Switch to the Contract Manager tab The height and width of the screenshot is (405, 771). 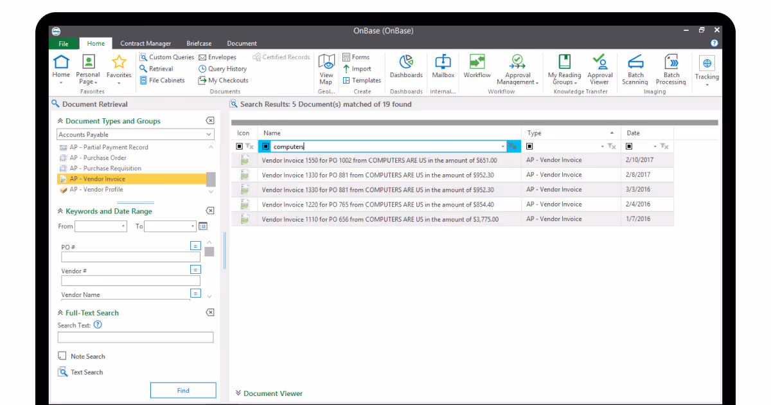(146, 44)
